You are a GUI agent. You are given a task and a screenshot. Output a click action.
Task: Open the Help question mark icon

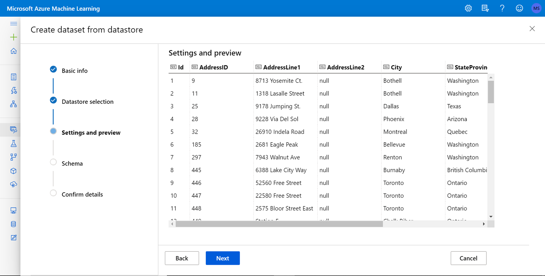point(502,8)
